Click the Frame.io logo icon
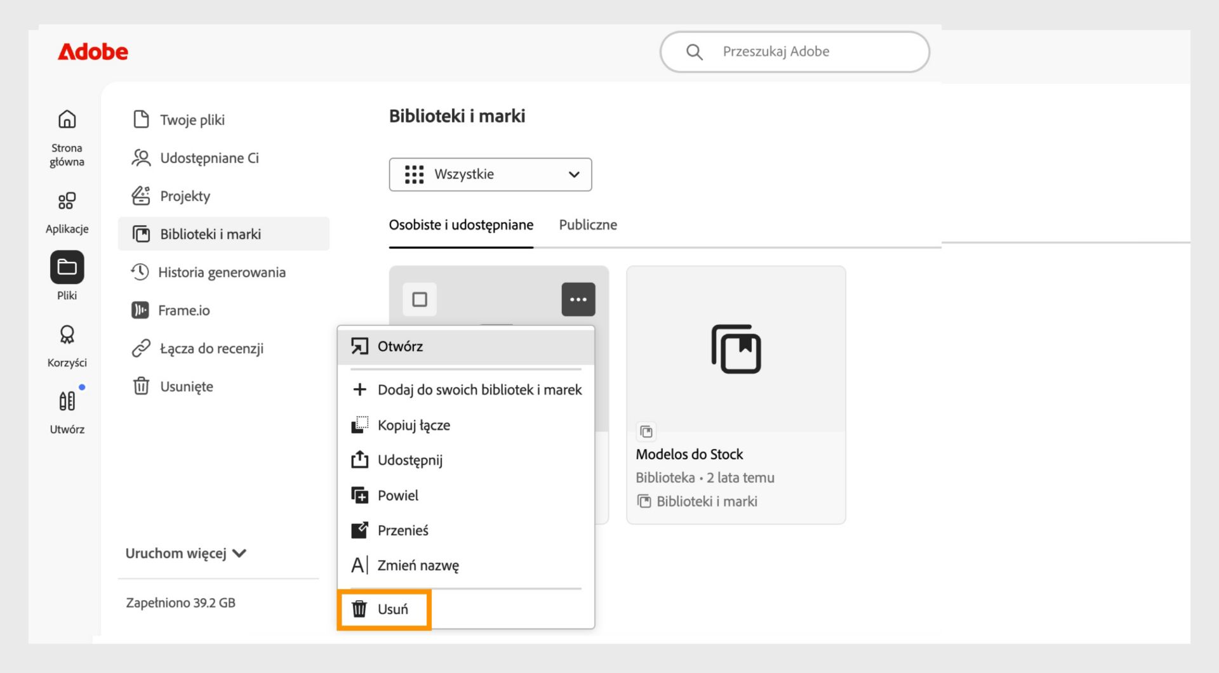This screenshot has height=673, width=1219. (x=140, y=310)
